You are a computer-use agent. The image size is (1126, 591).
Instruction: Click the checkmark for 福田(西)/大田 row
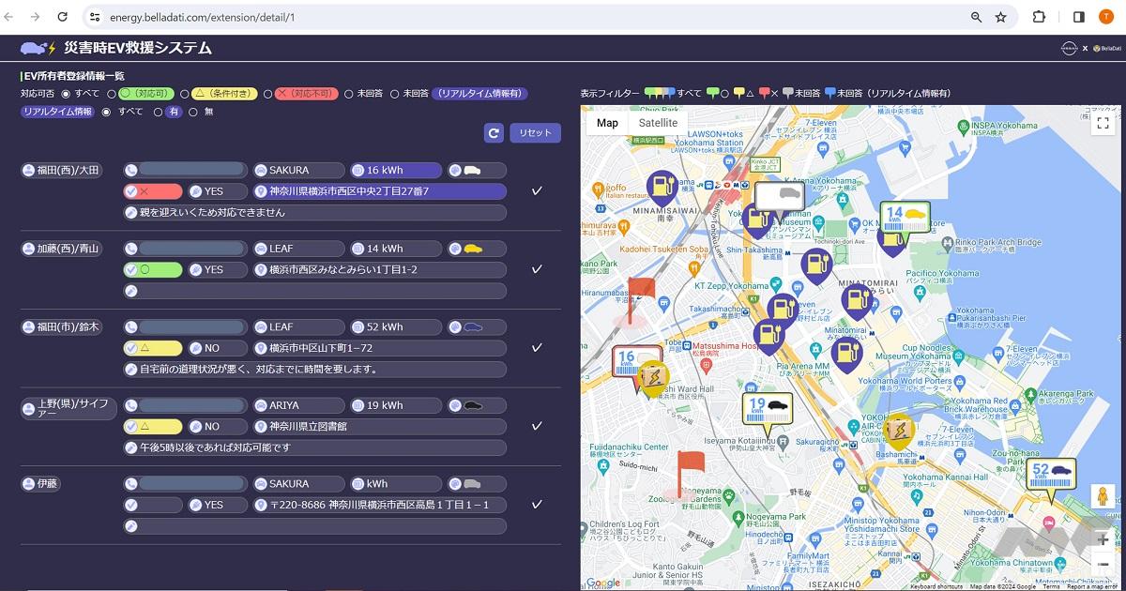(x=537, y=191)
